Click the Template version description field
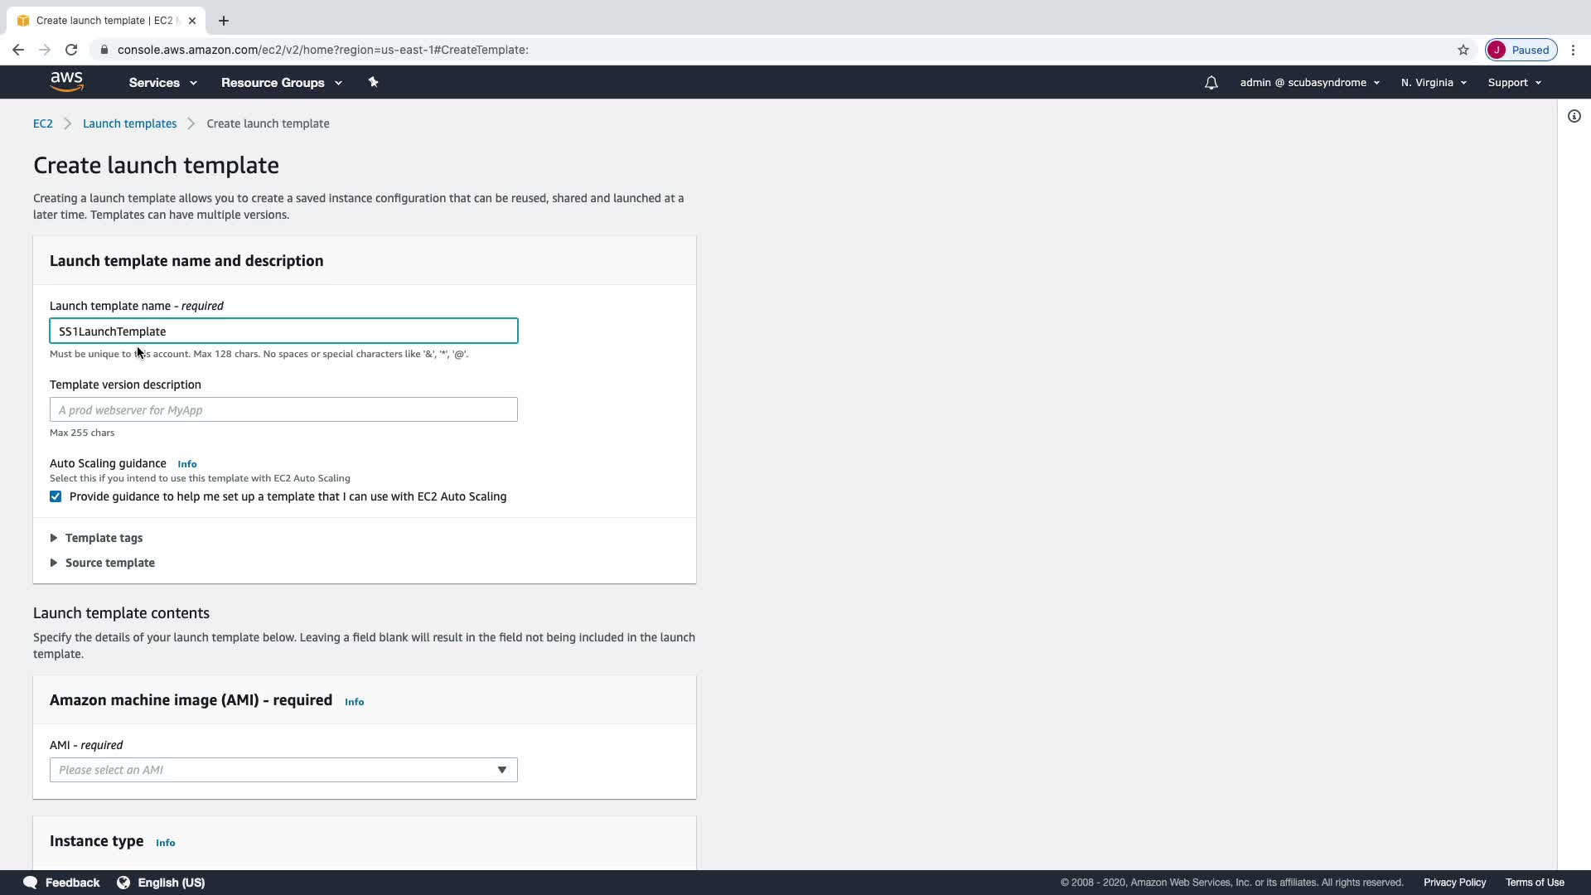 [283, 409]
